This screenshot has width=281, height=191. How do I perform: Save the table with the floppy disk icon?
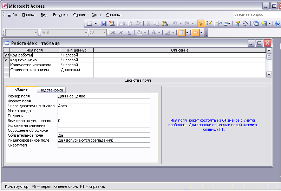pos(104,23)
